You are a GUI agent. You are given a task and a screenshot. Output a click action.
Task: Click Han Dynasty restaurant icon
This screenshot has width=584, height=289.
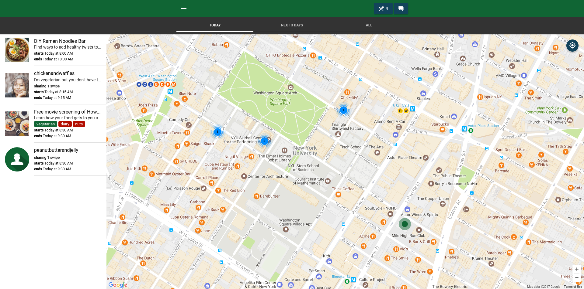point(537,49)
